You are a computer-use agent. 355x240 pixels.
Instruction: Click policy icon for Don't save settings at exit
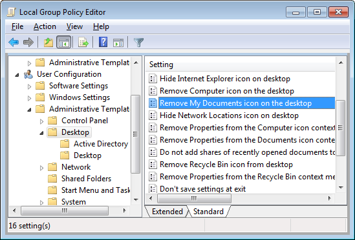point(153,188)
